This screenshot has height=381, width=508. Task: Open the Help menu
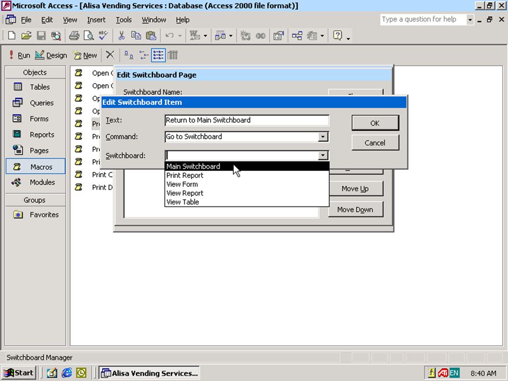(x=183, y=20)
